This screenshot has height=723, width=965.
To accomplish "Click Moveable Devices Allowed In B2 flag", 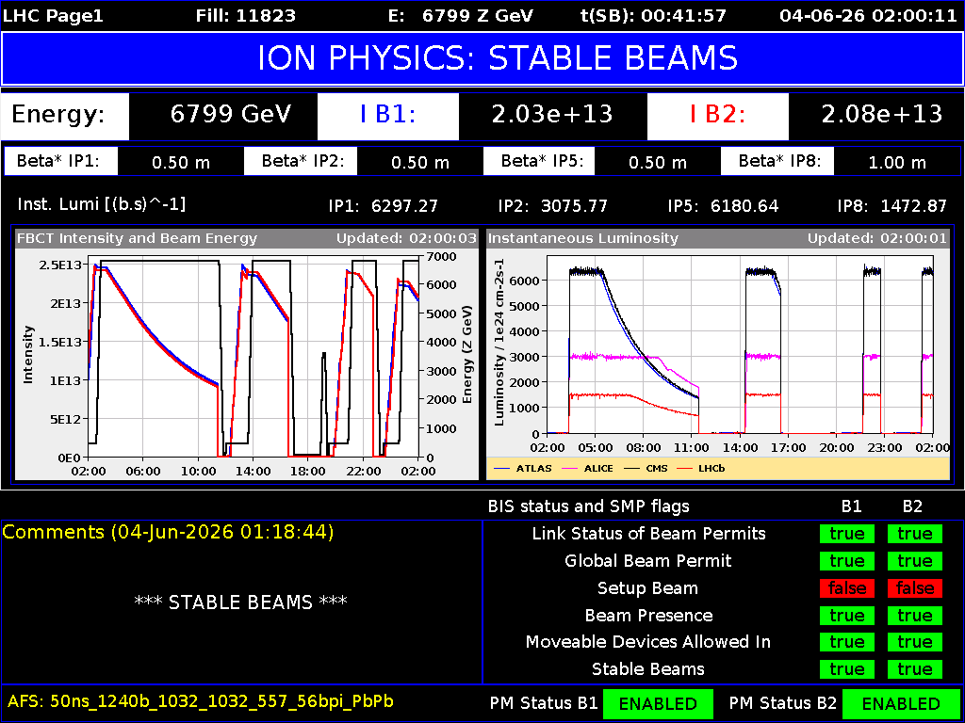I will coord(914,642).
